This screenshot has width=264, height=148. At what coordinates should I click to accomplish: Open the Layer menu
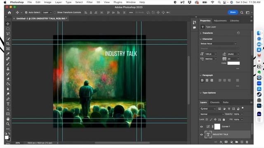(58, 2)
